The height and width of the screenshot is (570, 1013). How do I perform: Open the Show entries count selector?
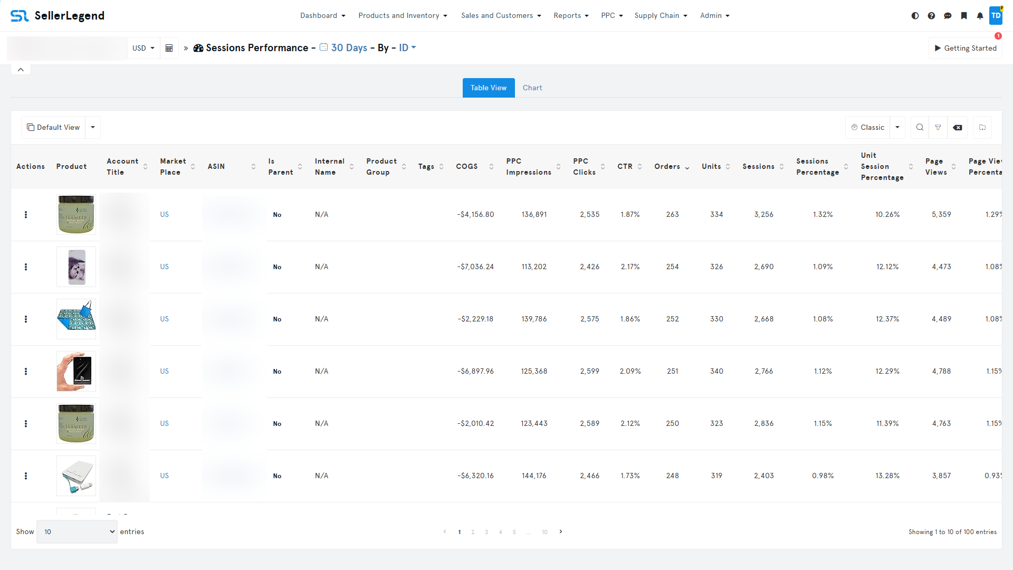(77, 531)
